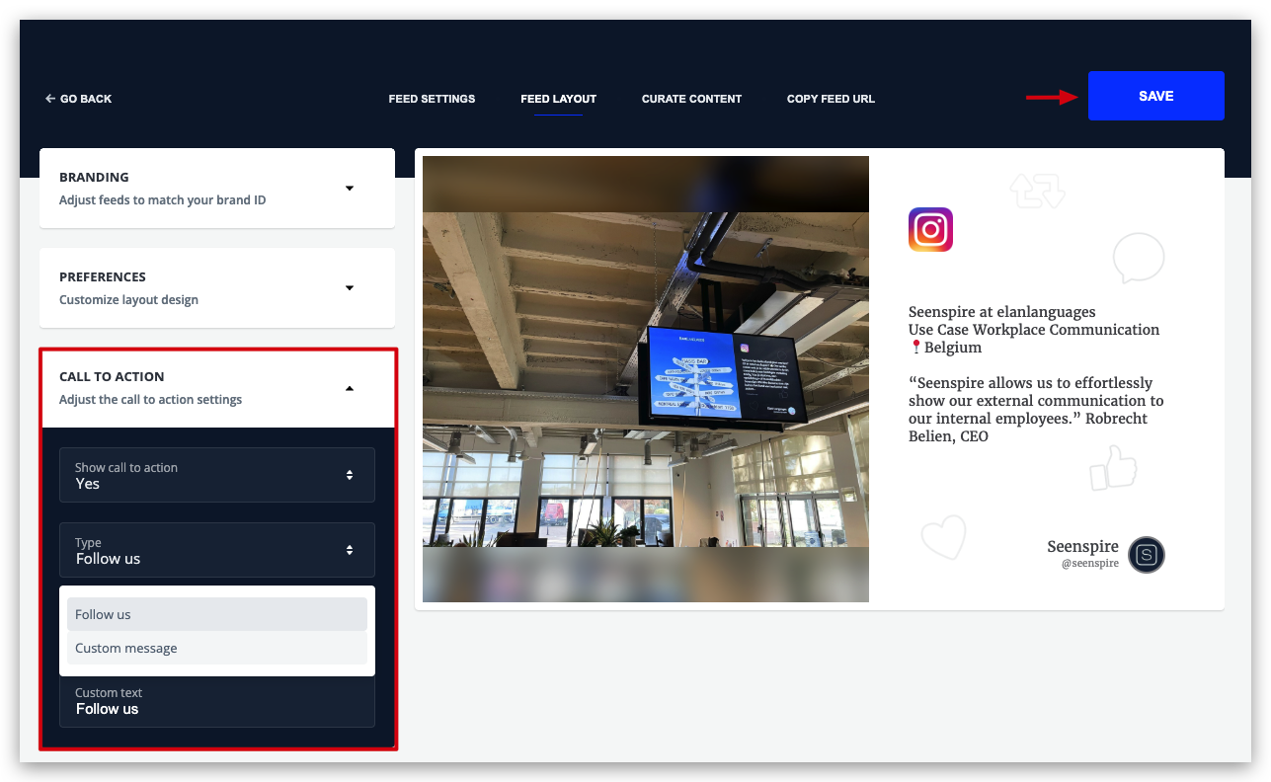Screen dimensions: 1271x782
Task: Click the Go Back arrow icon
Action: tap(49, 99)
